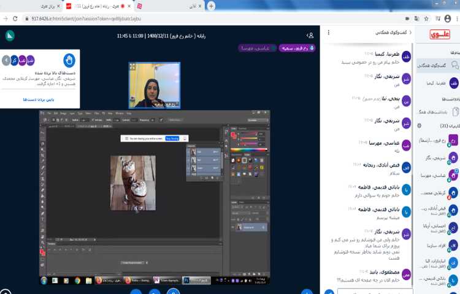This screenshot has height=294, width=460.
Task: Open Photoshop's Image menu in shared screen
Action: coord(63,113)
